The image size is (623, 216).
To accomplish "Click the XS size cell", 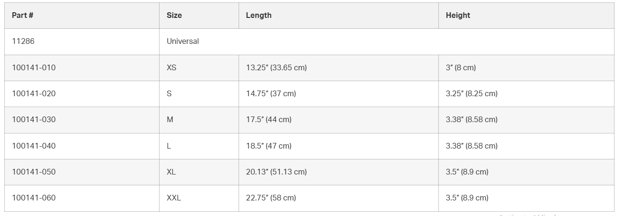I will tap(171, 67).
